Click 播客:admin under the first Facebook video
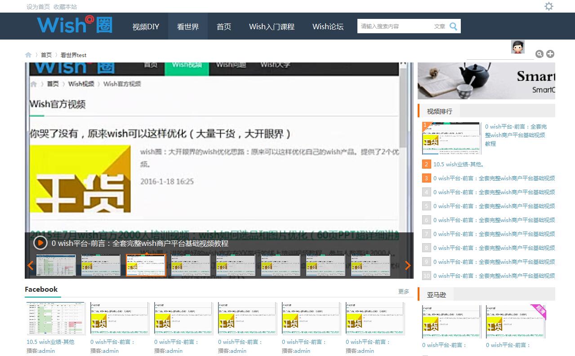Image resolution: width=575 pixels, height=356 pixels. [40, 351]
